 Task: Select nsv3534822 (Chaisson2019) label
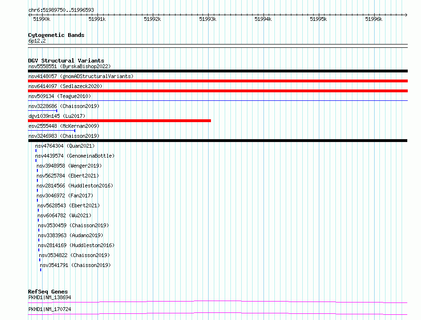click(x=74, y=255)
